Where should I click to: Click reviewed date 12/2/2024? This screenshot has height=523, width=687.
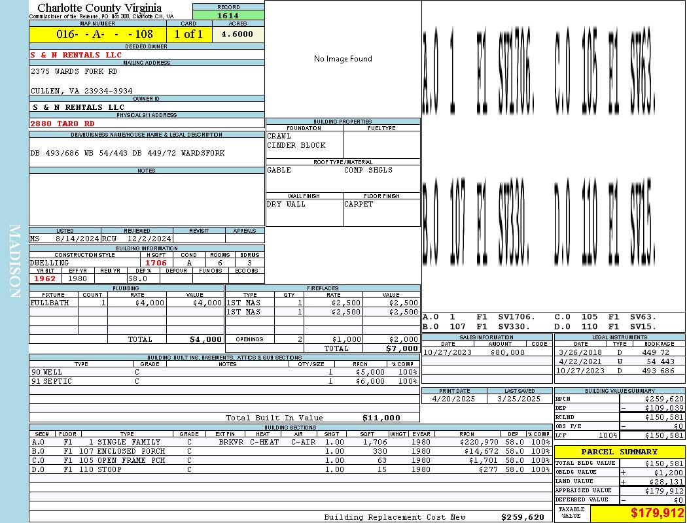tap(149, 239)
